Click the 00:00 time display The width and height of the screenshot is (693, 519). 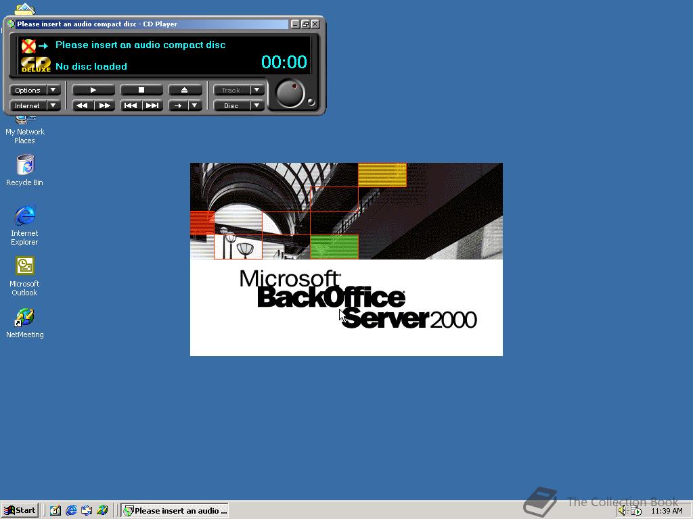click(x=284, y=61)
